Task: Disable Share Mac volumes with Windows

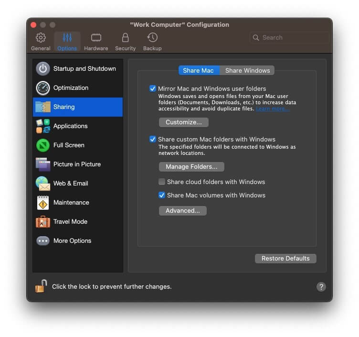Action: coord(162,195)
